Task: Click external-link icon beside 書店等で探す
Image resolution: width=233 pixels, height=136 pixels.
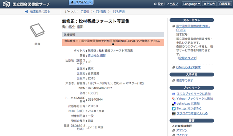Action: click(174, 81)
